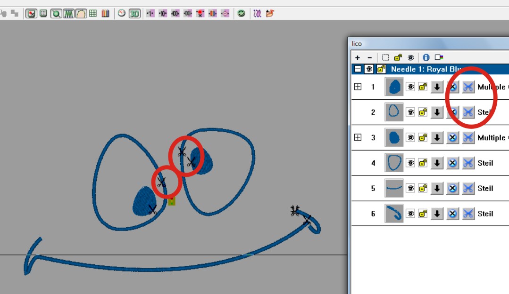The image size is (509, 294).
Task: Click the dashed selection box icon
Action: [385, 58]
